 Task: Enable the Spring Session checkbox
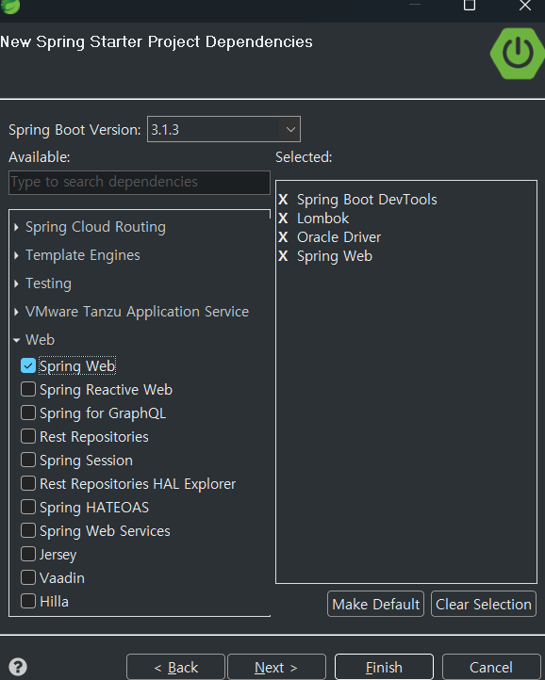coord(28,460)
